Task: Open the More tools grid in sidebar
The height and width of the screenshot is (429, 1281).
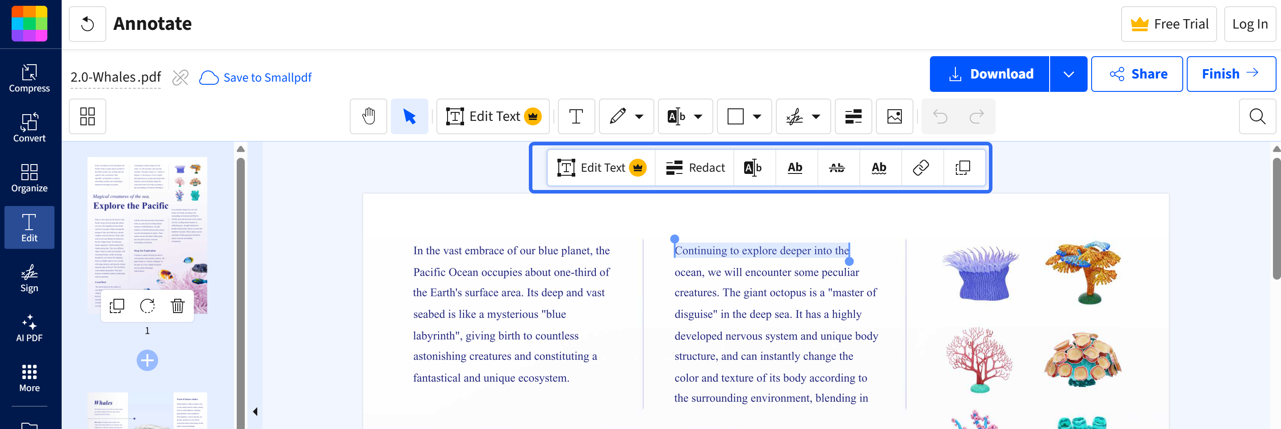Action: click(29, 378)
